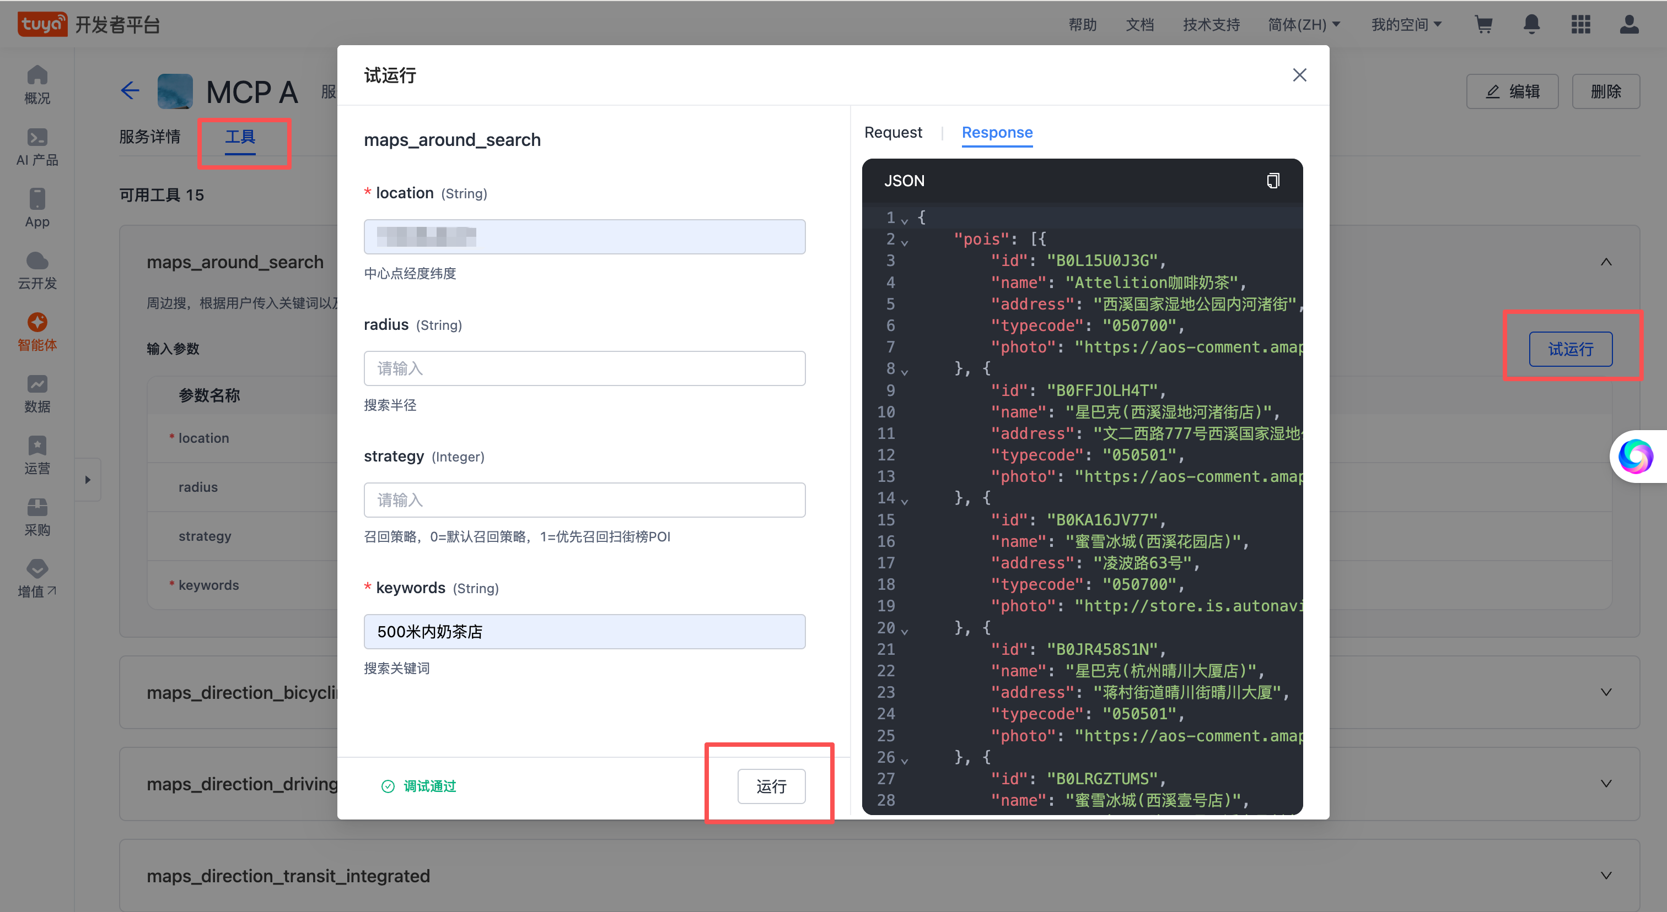1667x912 pixels.
Task: Collapse JSON line 2 pois array
Action: tap(905, 242)
